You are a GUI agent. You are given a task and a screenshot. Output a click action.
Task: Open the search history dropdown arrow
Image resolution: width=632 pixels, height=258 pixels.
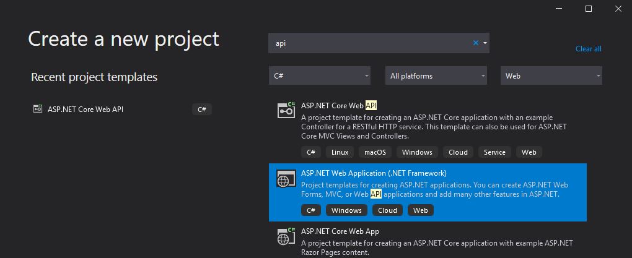point(485,43)
